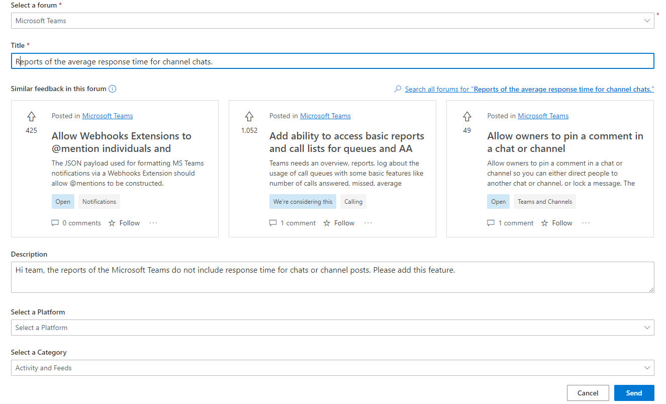Screen dimensions: 666x404
Task: Click the 425 vote count
Action: point(31,130)
